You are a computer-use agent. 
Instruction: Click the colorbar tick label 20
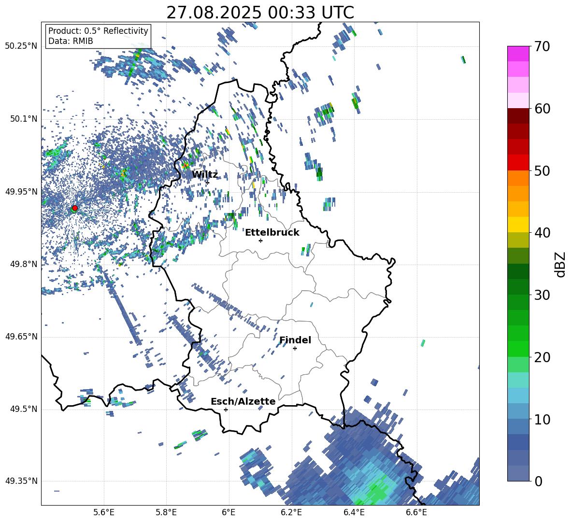tap(542, 357)
